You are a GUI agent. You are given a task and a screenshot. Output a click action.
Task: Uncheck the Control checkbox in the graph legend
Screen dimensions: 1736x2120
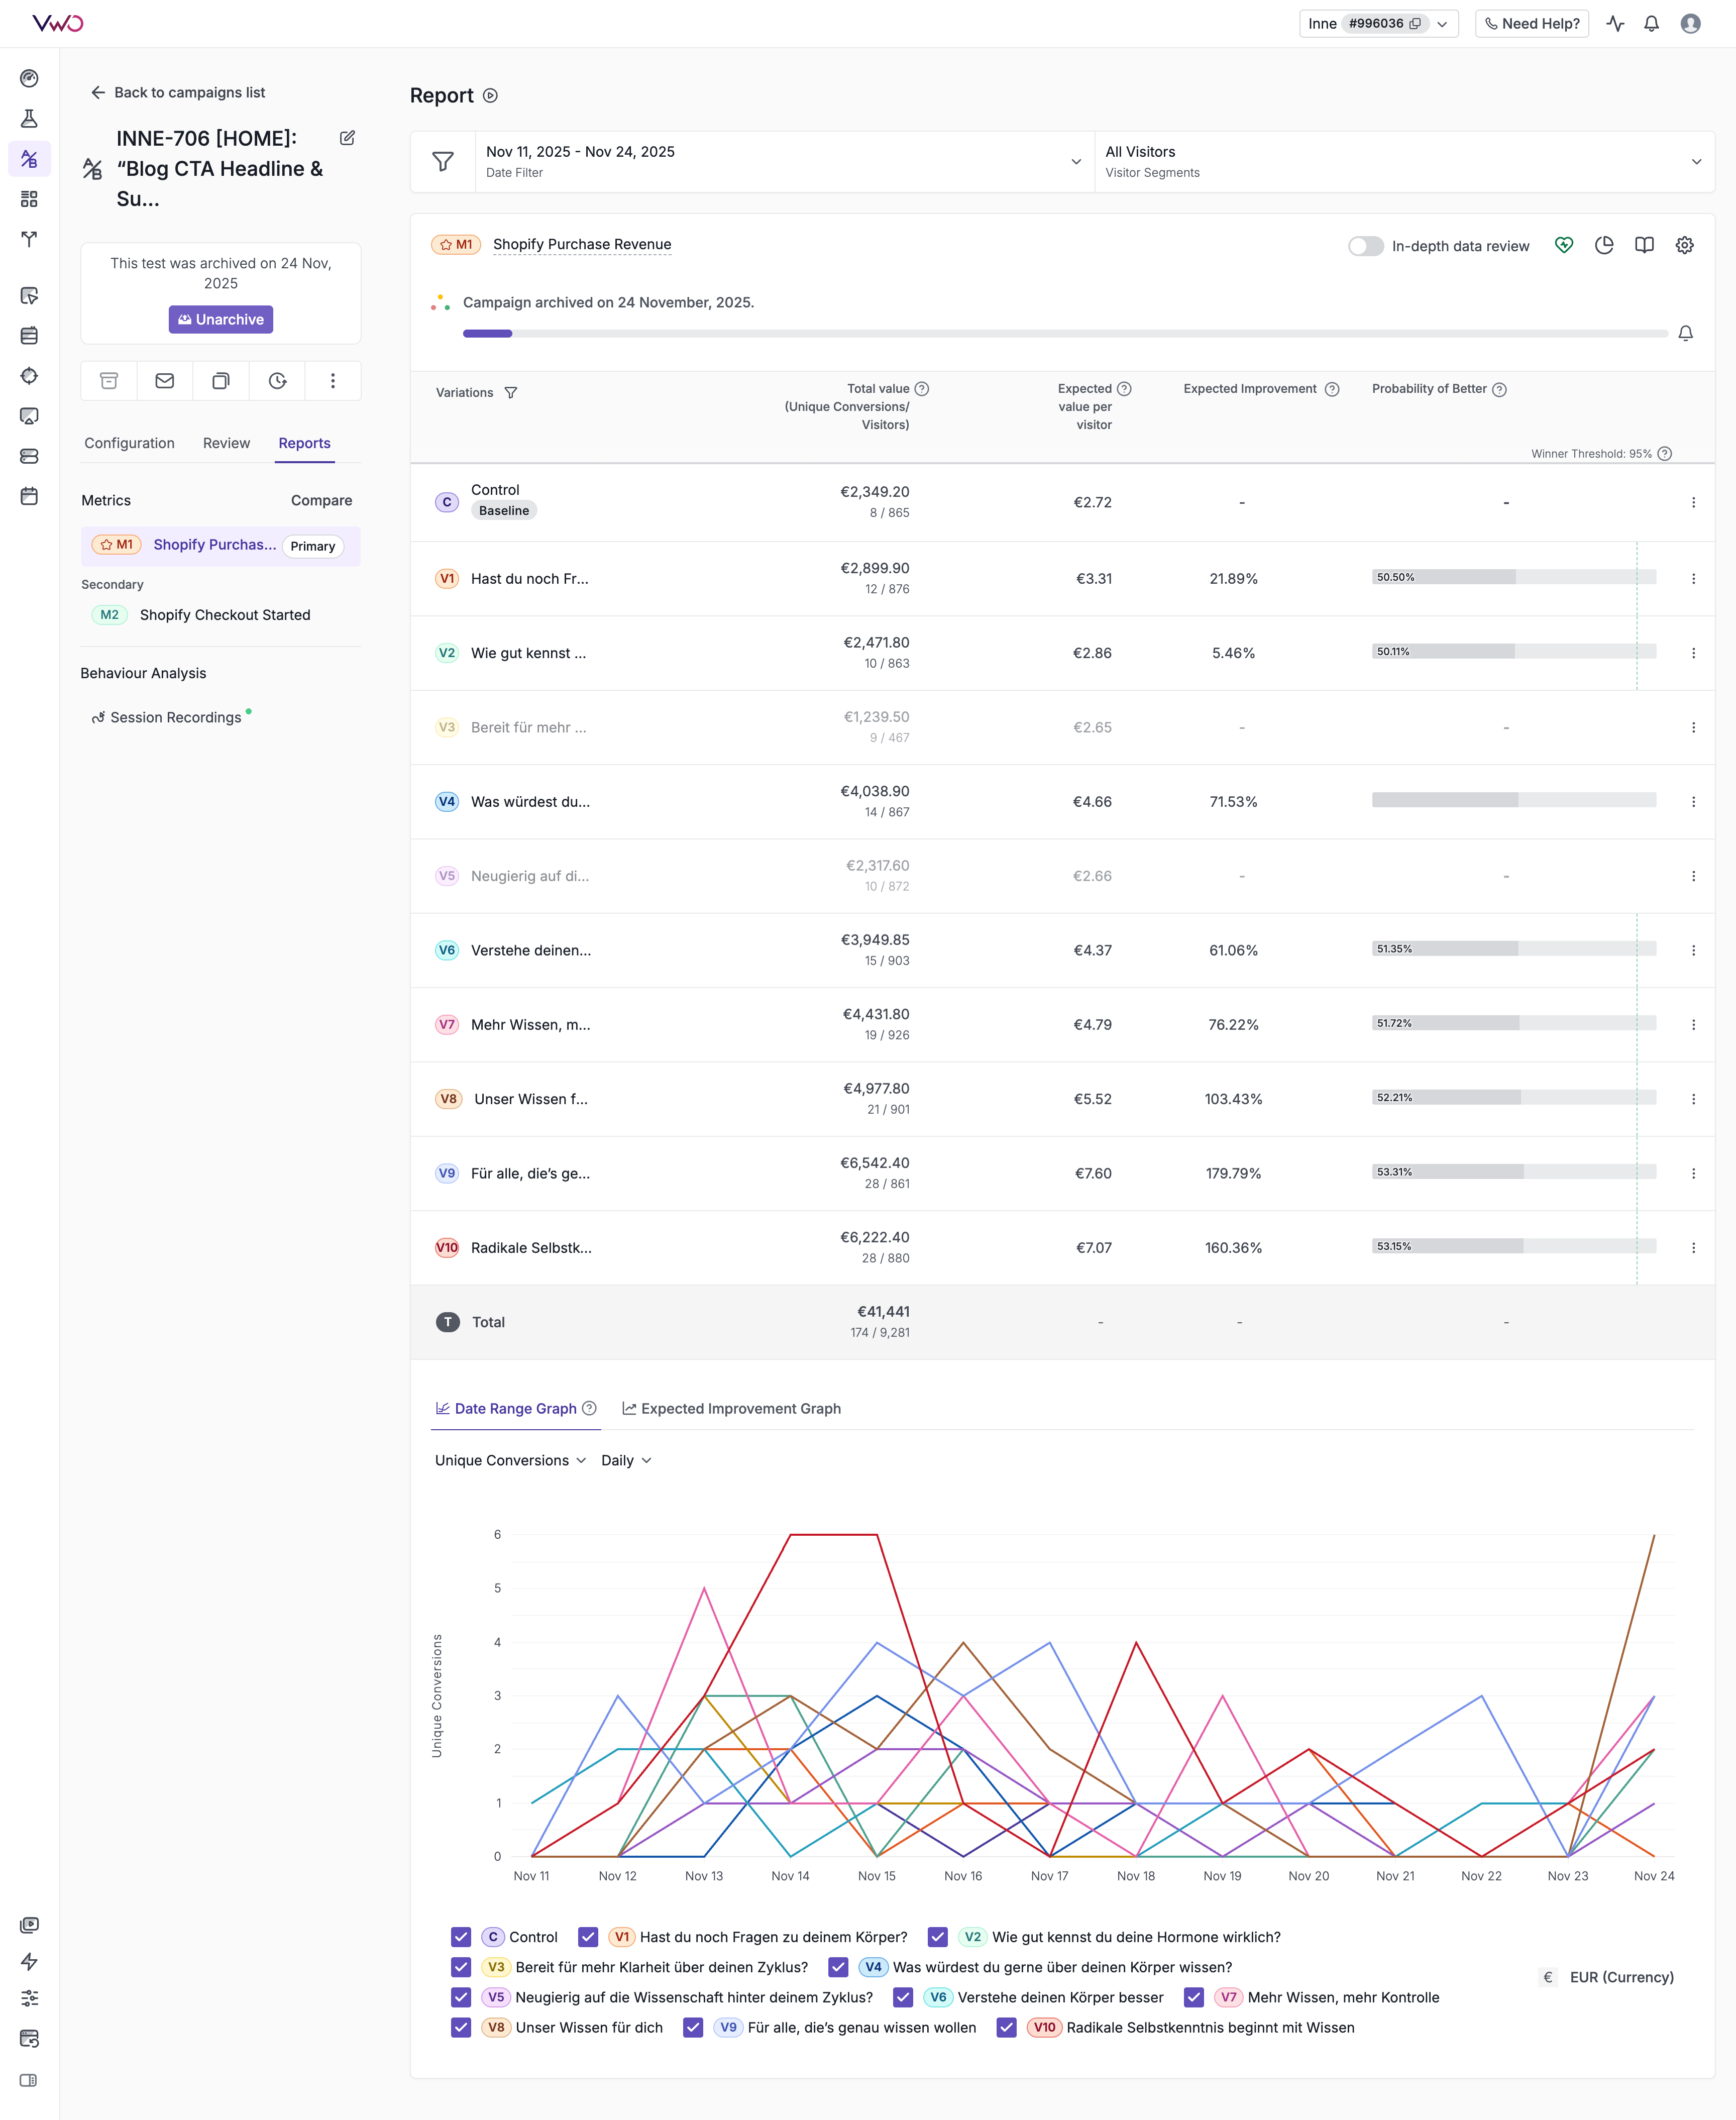pos(461,1937)
